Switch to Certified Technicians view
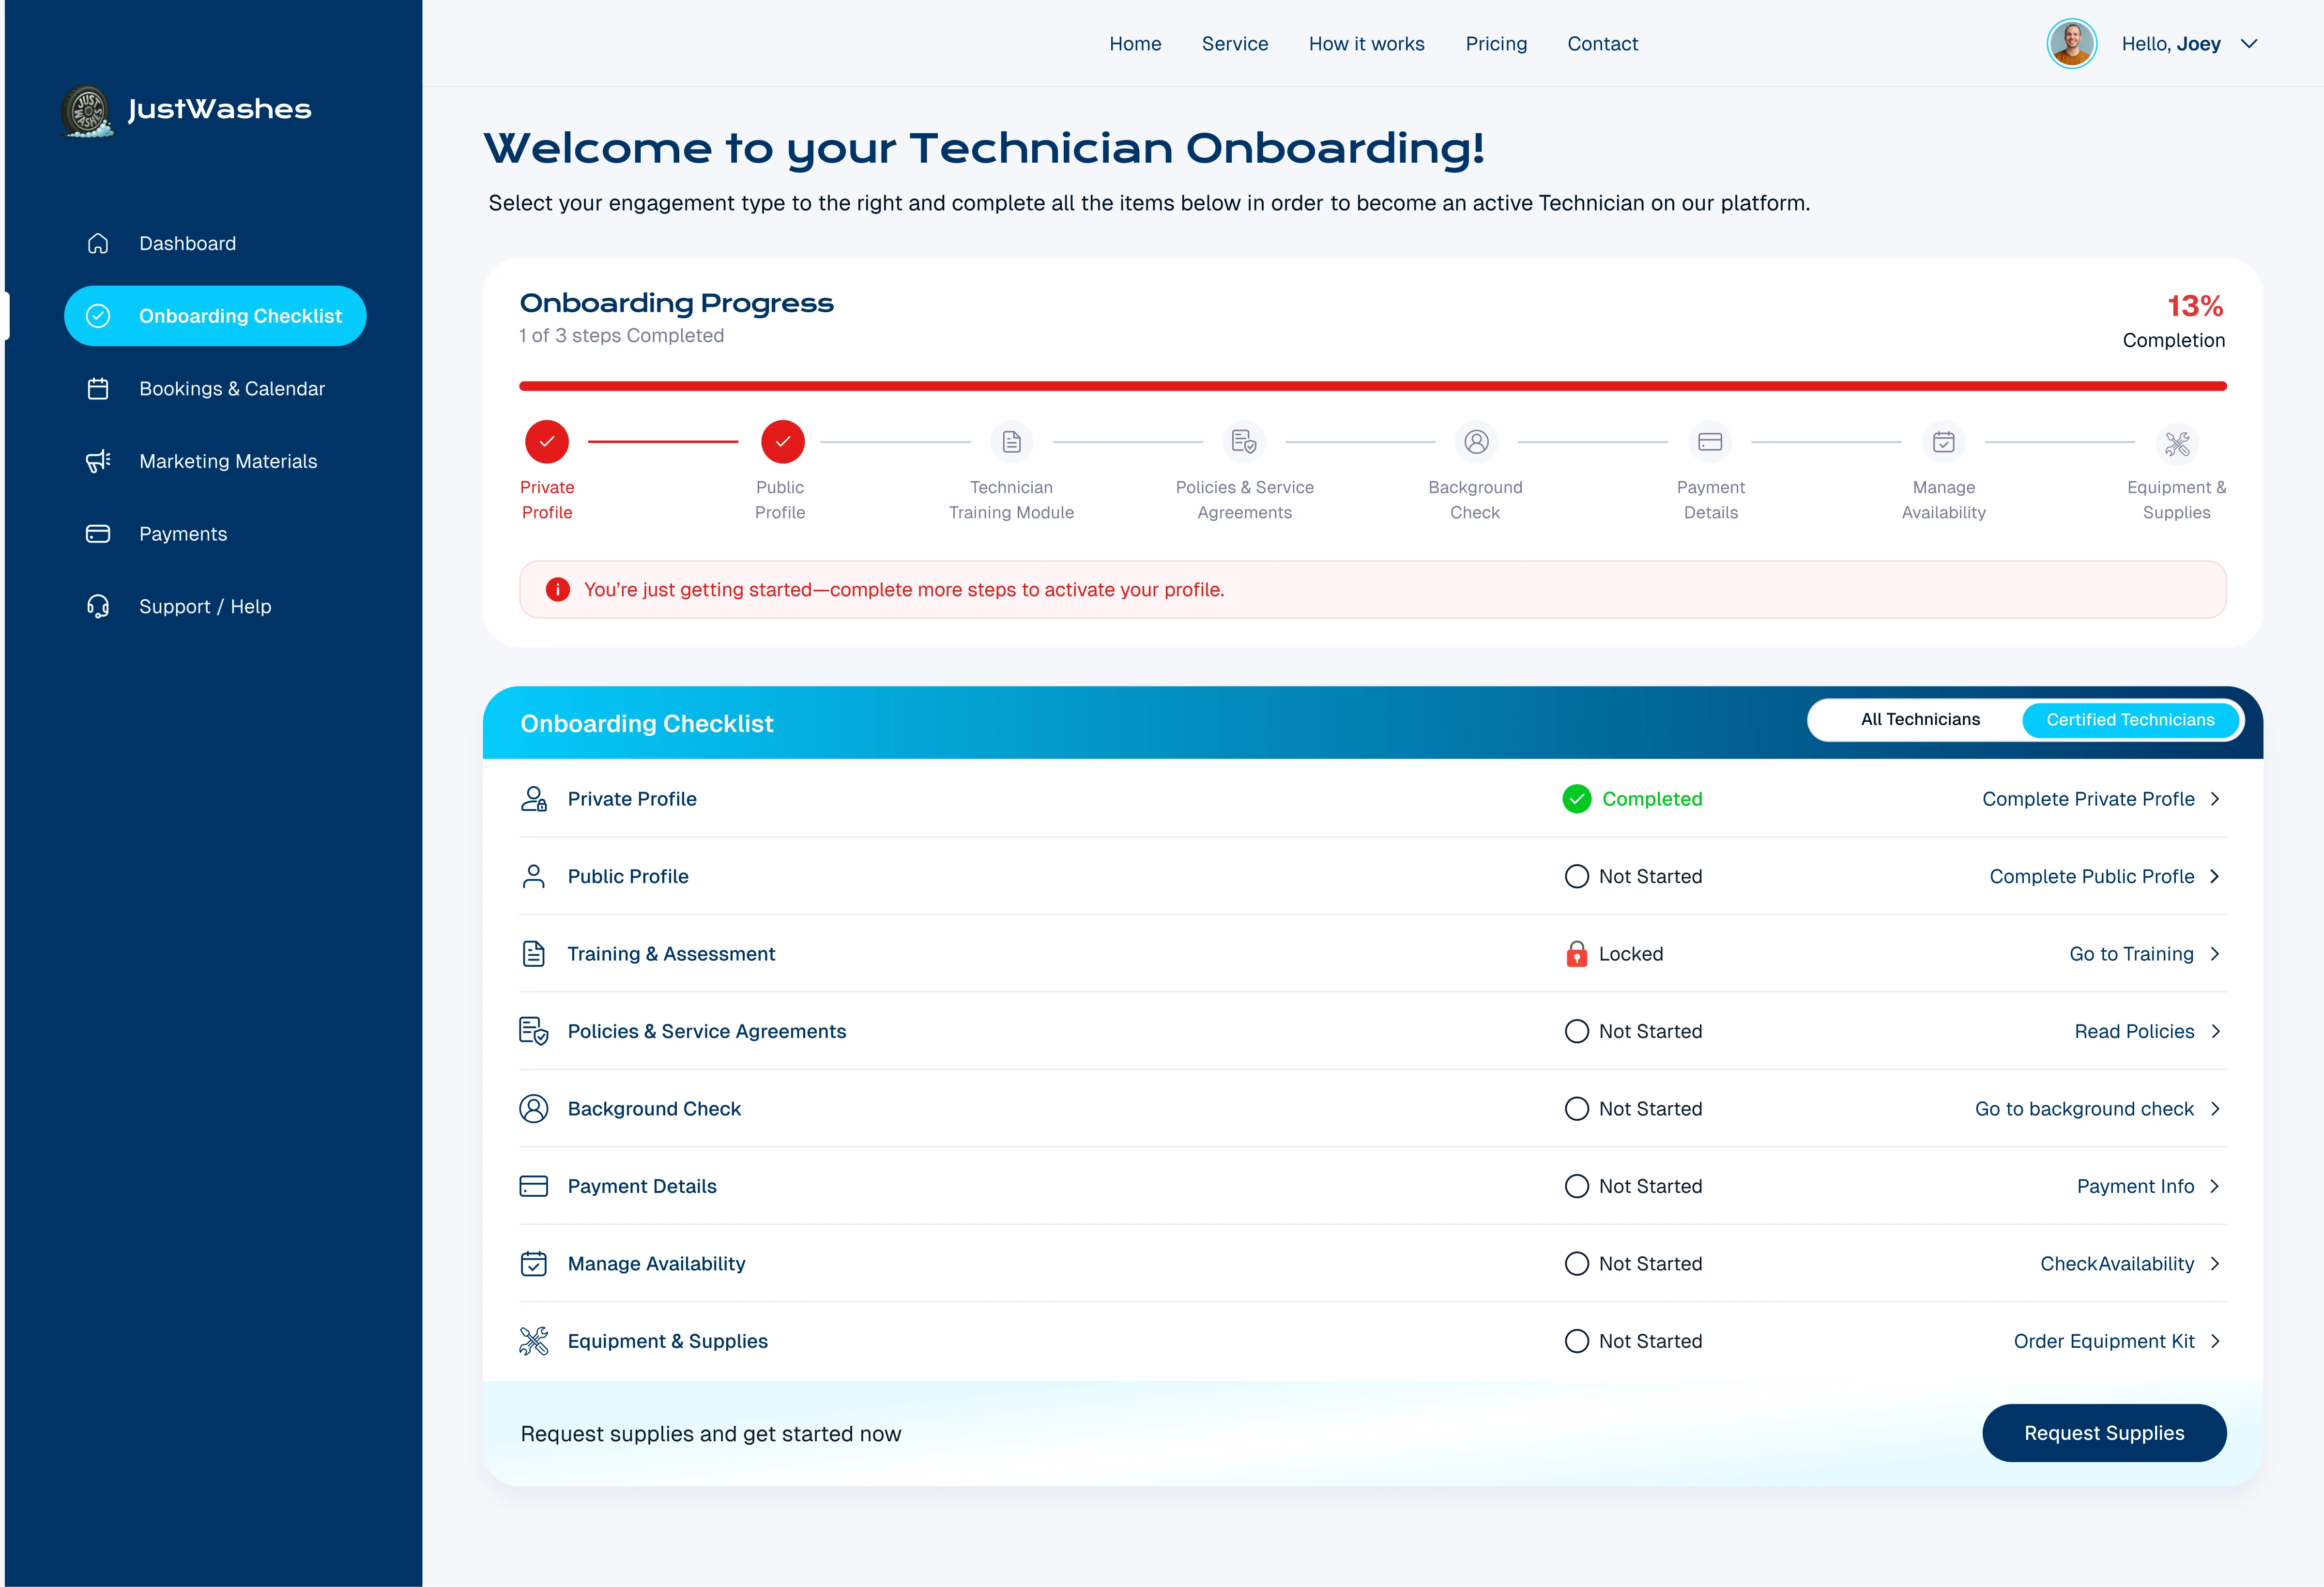Image resolution: width=2324 pixels, height=1587 pixels. [x=2130, y=720]
